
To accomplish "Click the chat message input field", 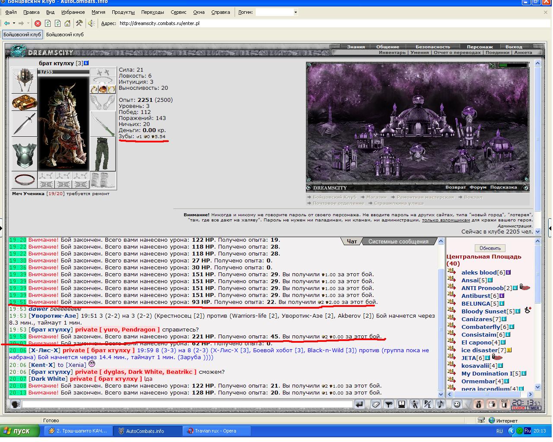I will 187,404.
